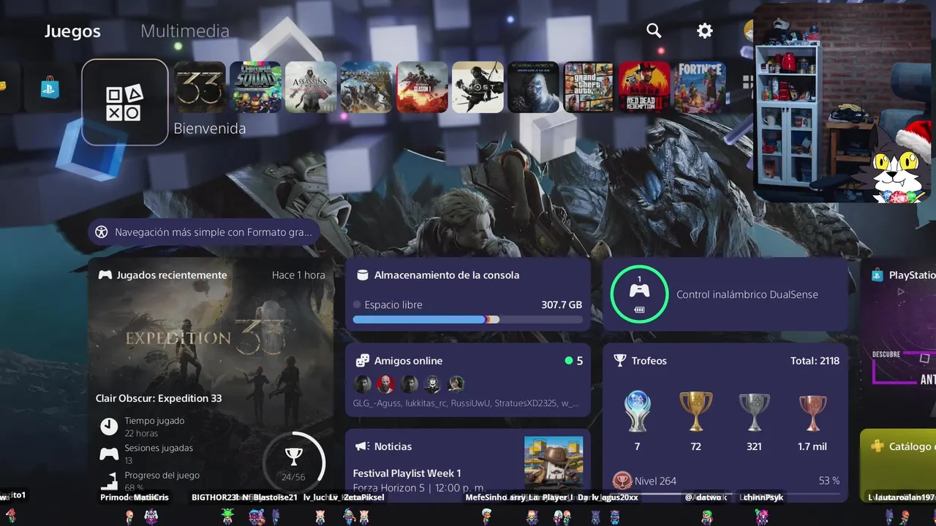Open the Forza Horizon news thumbnail
Screen dimensions: 936x526
click(554, 463)
